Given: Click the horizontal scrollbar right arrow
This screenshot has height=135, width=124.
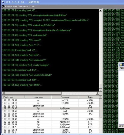Looking at the screenshot, I should click(97, 93).
